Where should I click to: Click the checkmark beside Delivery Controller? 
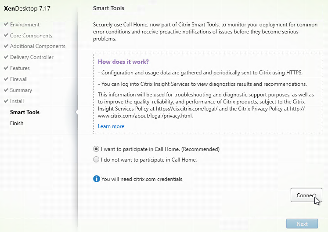click(x=6, y=57)
